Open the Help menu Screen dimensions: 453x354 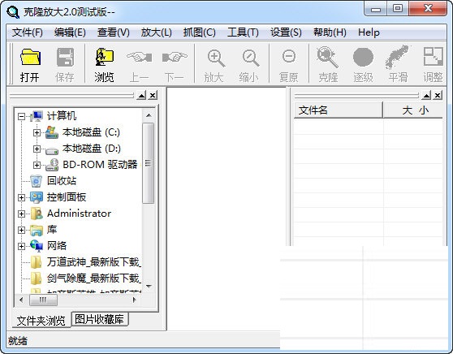tap(369, 32)
